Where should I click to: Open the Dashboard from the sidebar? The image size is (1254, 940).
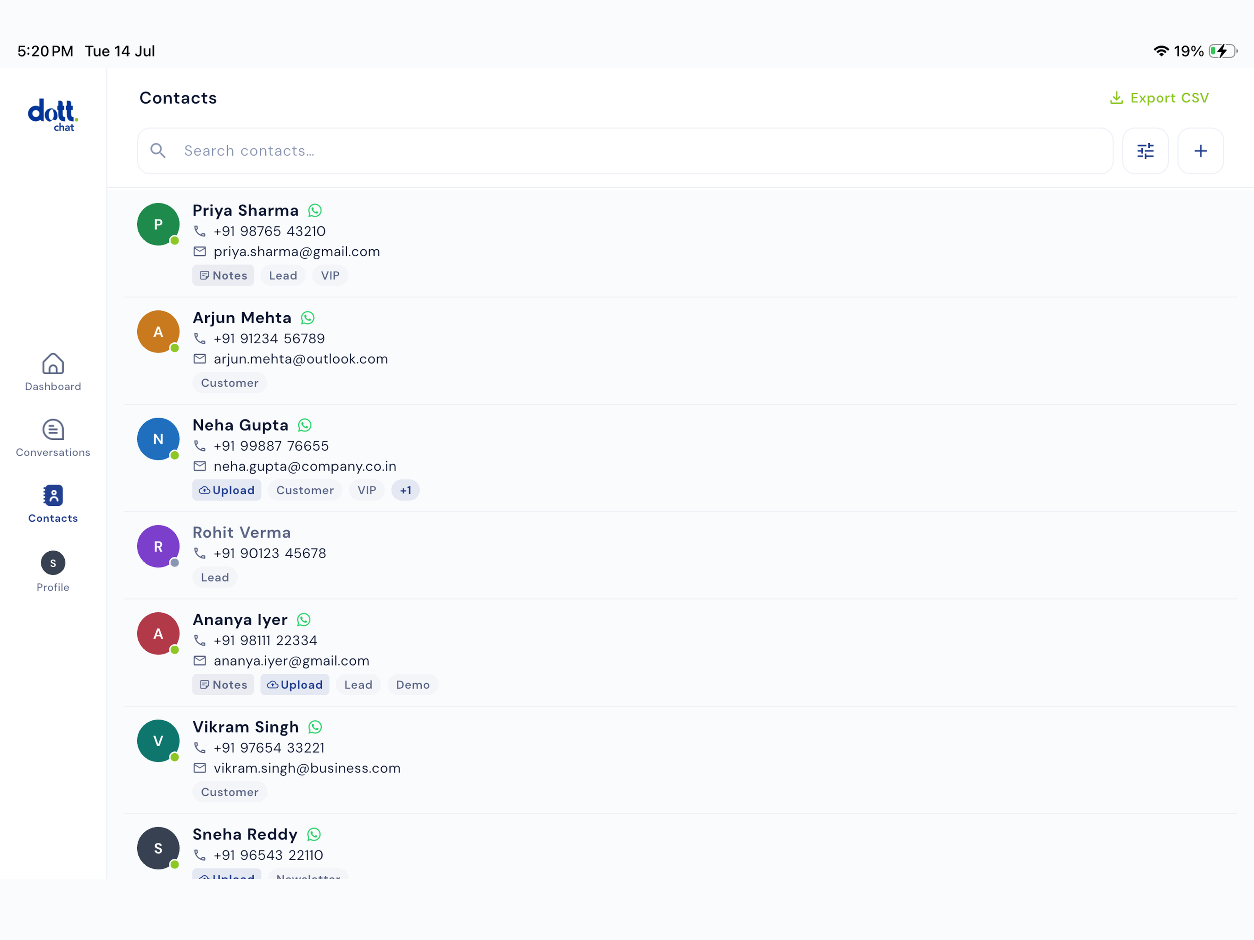pos(53,372)
